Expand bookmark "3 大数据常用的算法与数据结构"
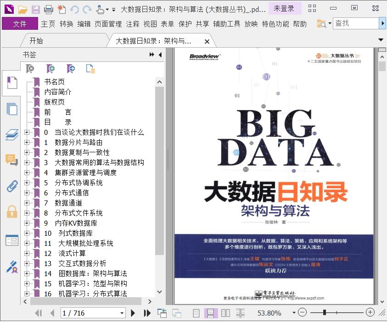The image size is (387, 322). point(27,163)
